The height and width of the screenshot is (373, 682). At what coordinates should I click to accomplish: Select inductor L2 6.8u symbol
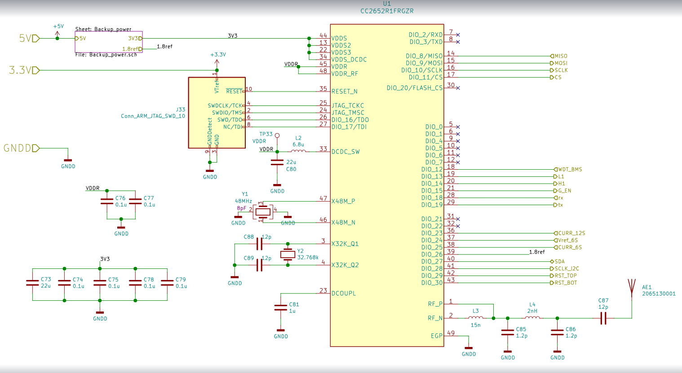(x=298, y=151)
